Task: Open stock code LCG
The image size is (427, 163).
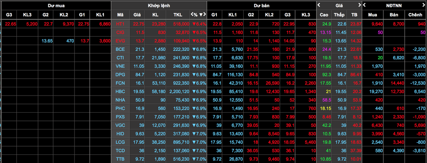Action: point(120,142)
